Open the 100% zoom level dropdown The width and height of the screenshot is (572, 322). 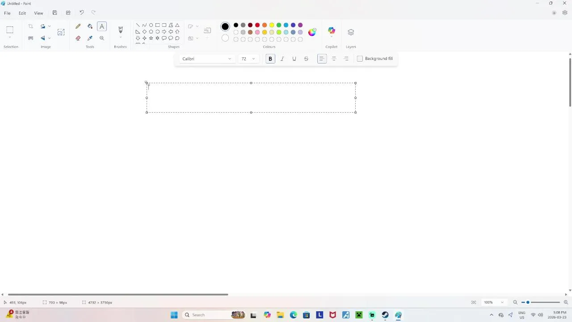tap(494, 302)
